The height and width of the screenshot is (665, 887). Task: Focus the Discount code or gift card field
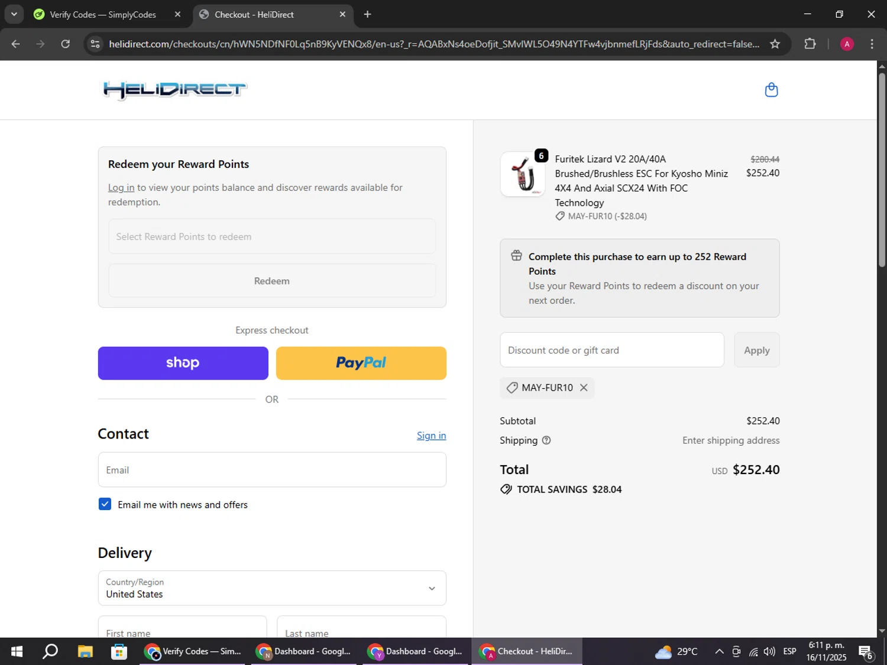pyautogui.click(x=612, y=350)
